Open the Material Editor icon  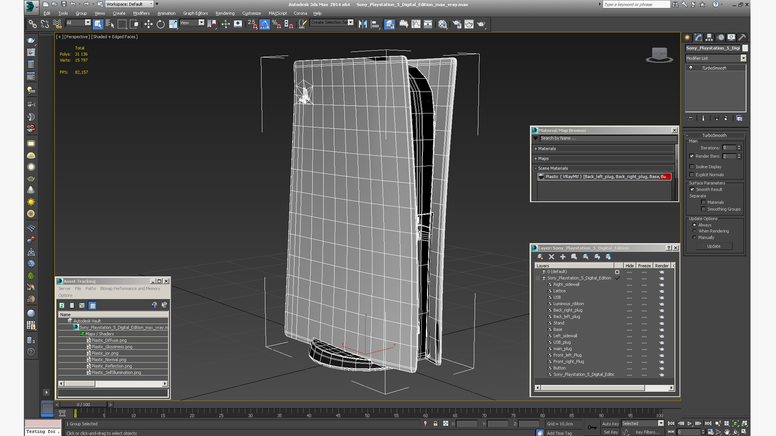click(443, 24)
